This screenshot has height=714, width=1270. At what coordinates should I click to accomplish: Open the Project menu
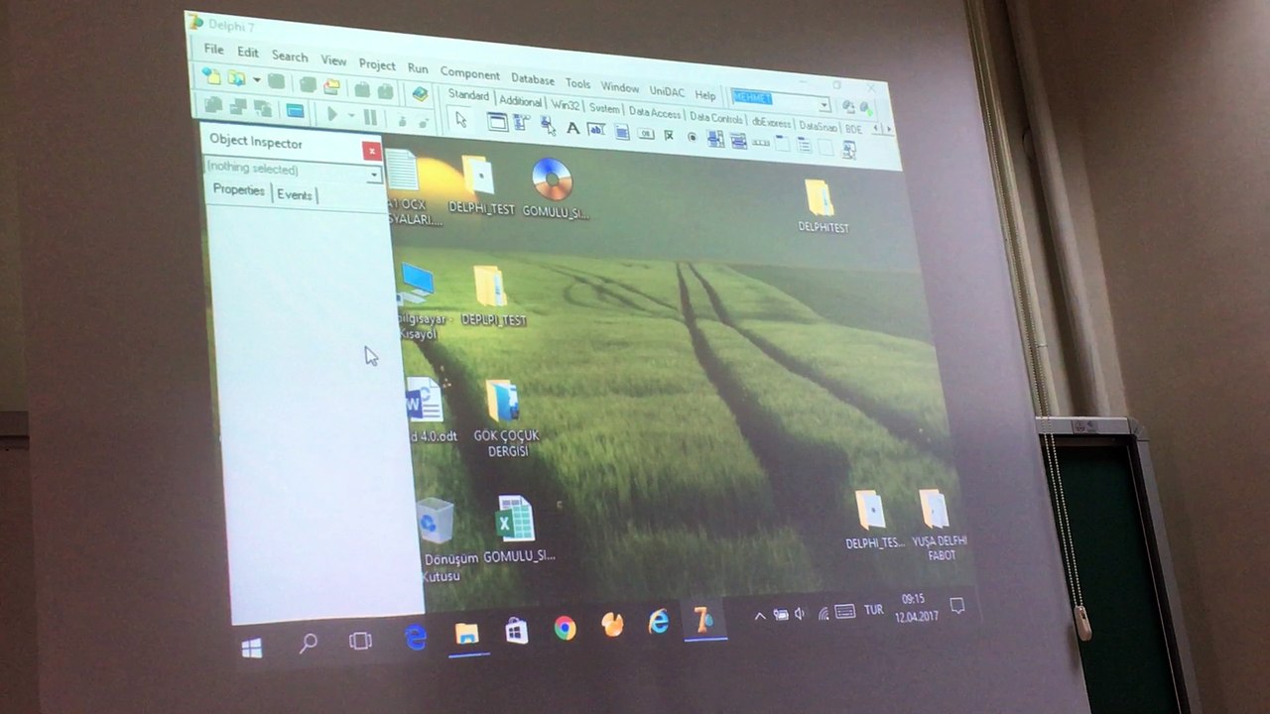pos(377,64)
